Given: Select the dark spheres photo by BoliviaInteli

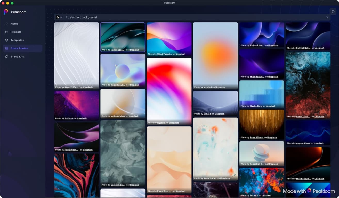Looking at the screenshot, I should click(x=308, y=36).
